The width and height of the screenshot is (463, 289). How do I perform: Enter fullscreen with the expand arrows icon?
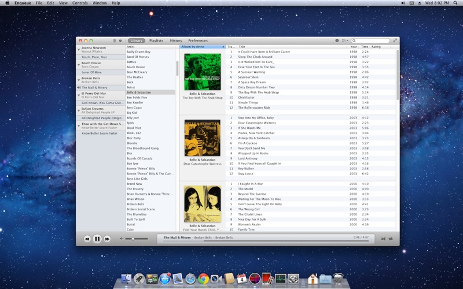395,40
